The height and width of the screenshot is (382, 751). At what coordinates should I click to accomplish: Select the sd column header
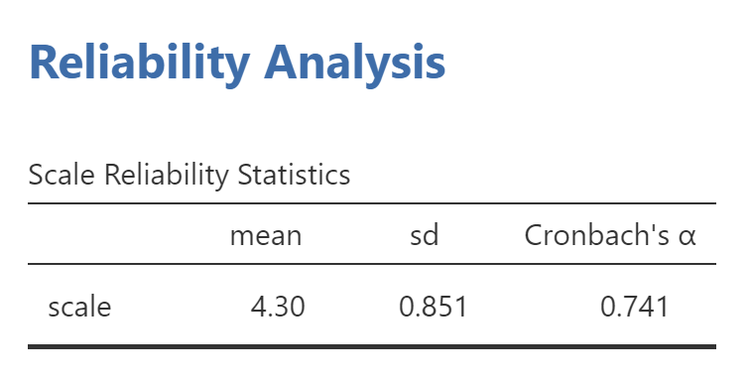[x=425, y=235]
